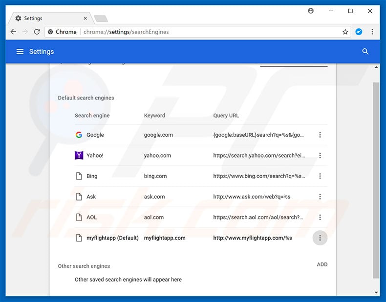The image size is (386, 302).
Task: Click the Google logo icon
Action: 79,135
